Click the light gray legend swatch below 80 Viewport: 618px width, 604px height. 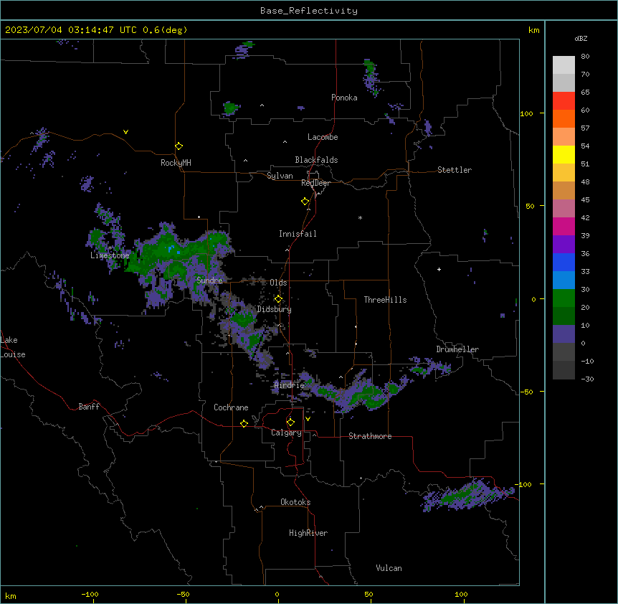coord(564,65)
